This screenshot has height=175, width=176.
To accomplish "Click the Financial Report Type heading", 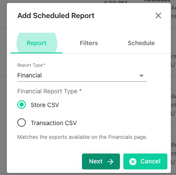I will coord(49,91).
